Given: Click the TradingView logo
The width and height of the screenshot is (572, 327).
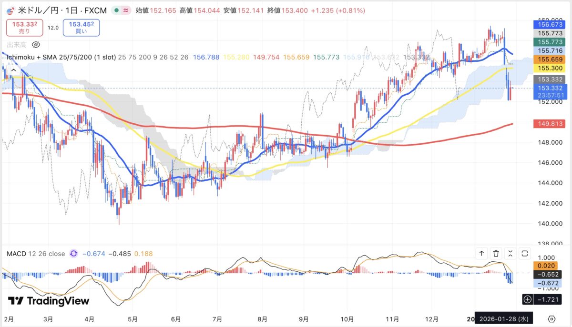Looking at the screenshot, I should tap(49, 301).
